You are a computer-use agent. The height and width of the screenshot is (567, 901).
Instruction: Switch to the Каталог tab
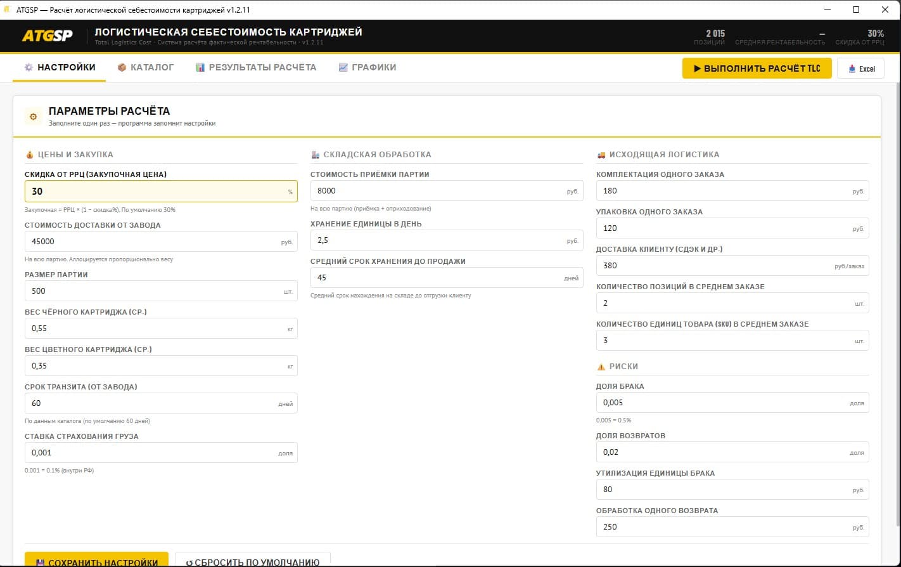click(x=146, y=67)
